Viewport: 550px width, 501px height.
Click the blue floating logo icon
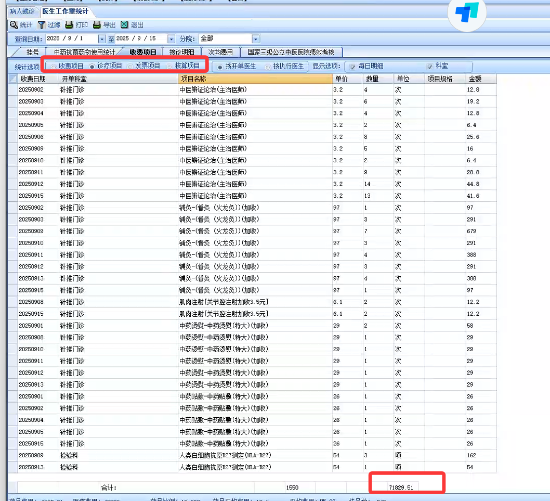466,14
